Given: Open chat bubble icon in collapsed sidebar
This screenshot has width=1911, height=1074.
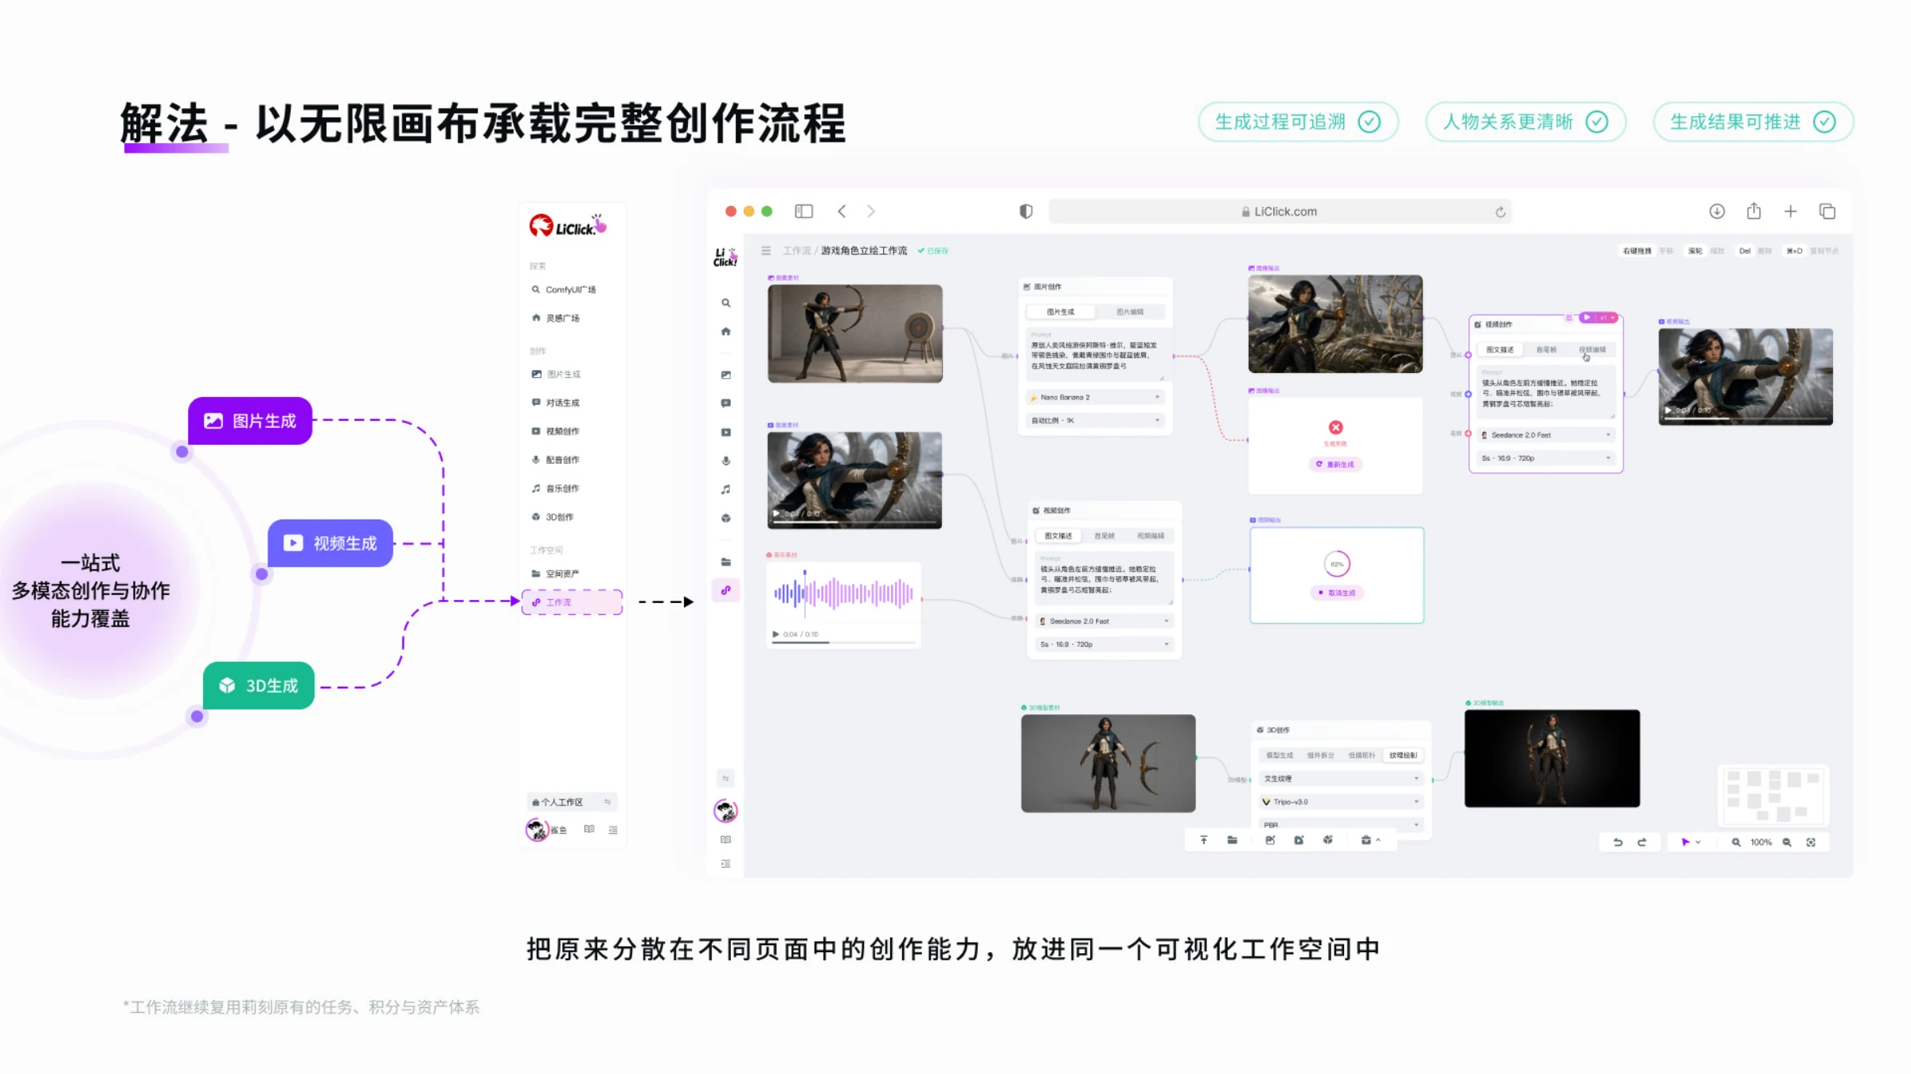Looking at the screenshot, I should click(x=725, y=403).
